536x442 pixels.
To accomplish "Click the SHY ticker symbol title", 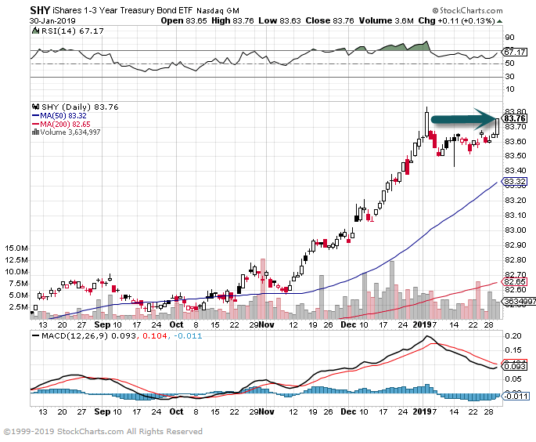I will pos(40,10).
